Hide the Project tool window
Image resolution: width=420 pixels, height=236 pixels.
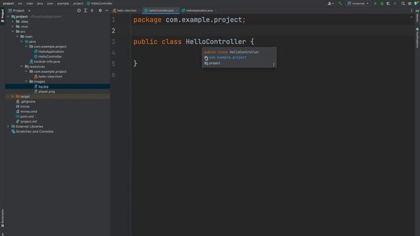point(106,10)
